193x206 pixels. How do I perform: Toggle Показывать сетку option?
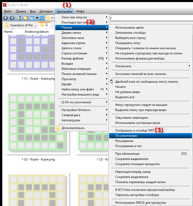(x=151, y=43)
